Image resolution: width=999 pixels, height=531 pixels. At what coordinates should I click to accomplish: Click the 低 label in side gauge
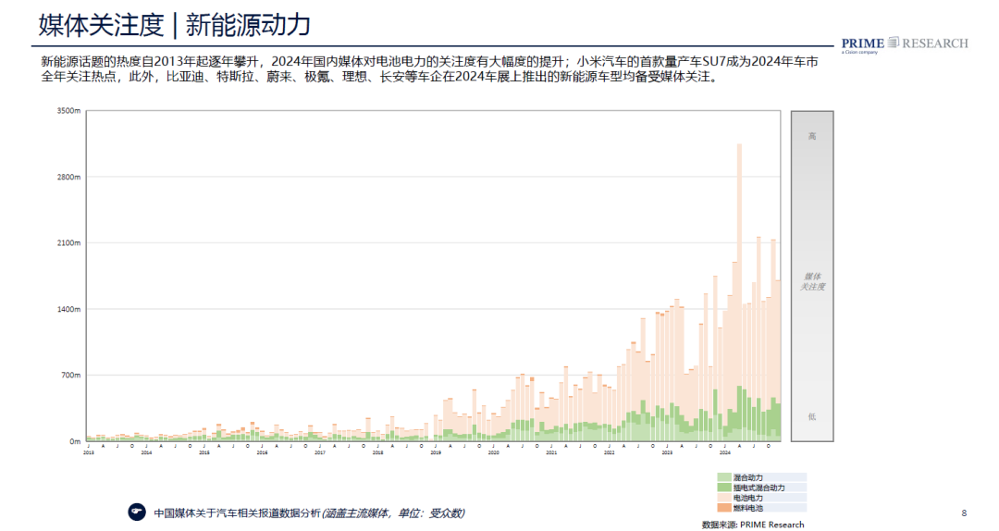click(x=812, y=416)
